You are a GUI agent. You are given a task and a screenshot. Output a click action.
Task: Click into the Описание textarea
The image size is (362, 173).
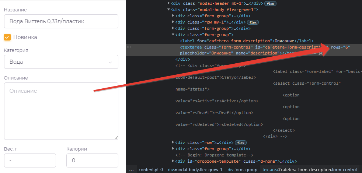point(61,110)
